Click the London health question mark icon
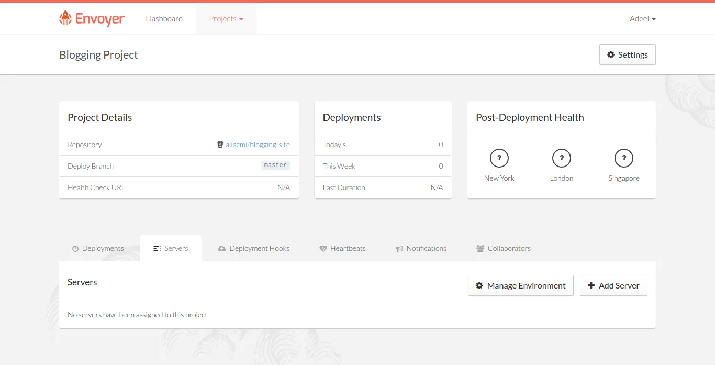The width and height of the screenshot is (715, 365). click(562, 158)
